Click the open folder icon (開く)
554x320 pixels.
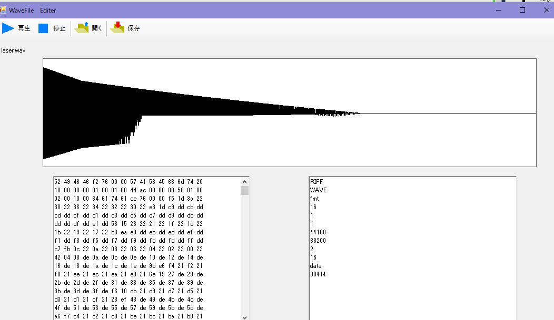tap(82, 28)
